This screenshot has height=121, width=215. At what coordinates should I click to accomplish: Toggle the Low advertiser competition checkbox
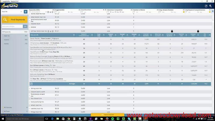(x=110, y=12)
